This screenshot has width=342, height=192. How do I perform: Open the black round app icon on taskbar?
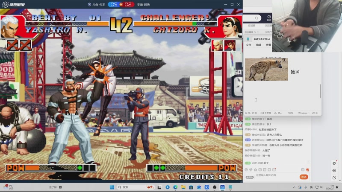[x=215, y=187]
